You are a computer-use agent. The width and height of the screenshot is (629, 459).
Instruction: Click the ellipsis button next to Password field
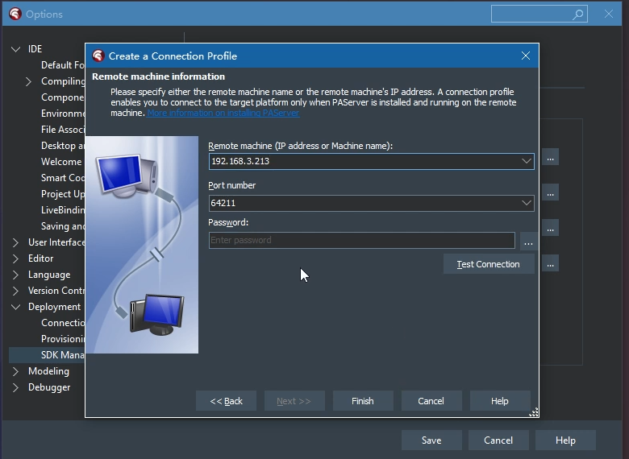point(527,241)
